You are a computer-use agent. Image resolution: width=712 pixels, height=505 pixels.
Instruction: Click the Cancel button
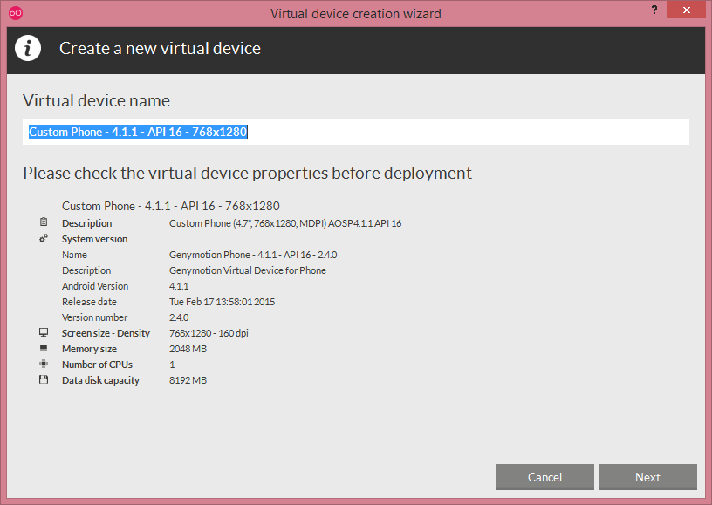point(544,477)
